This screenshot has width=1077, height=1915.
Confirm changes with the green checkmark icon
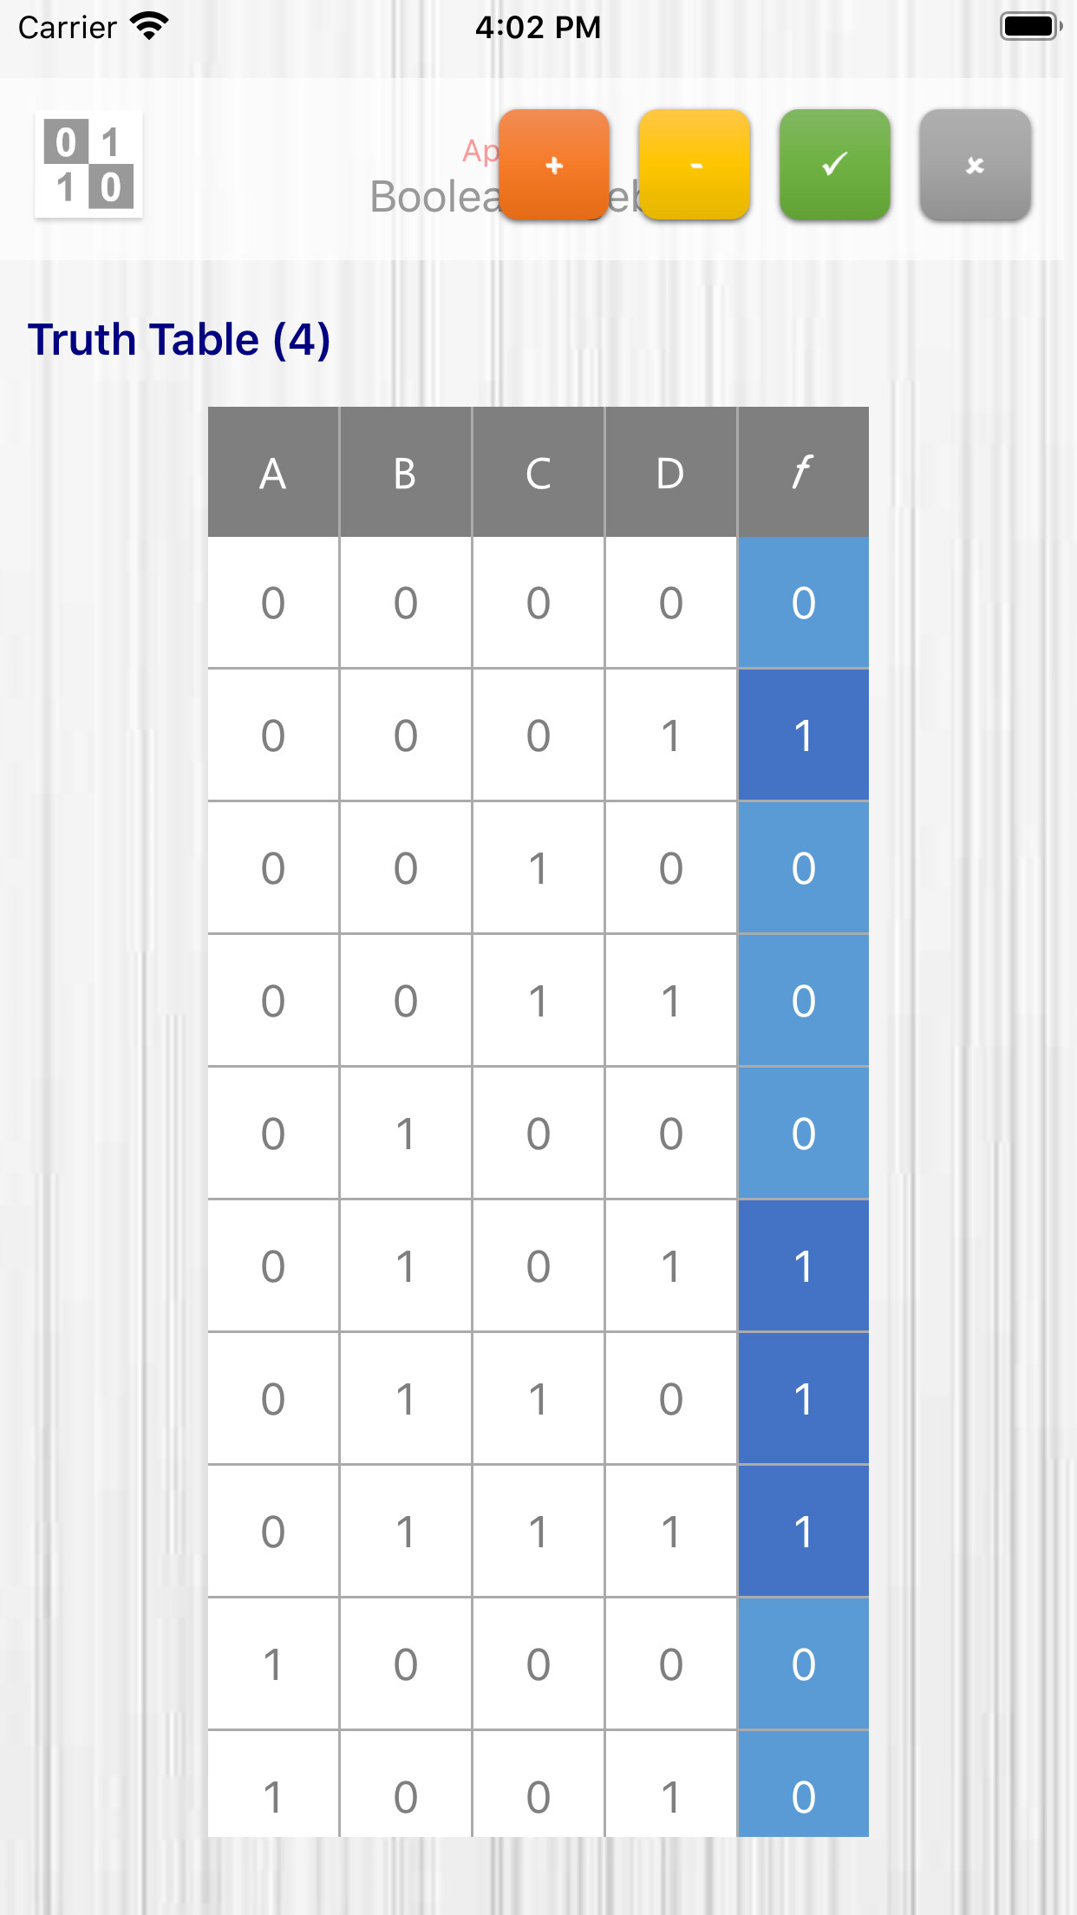[x=835, y=166]
